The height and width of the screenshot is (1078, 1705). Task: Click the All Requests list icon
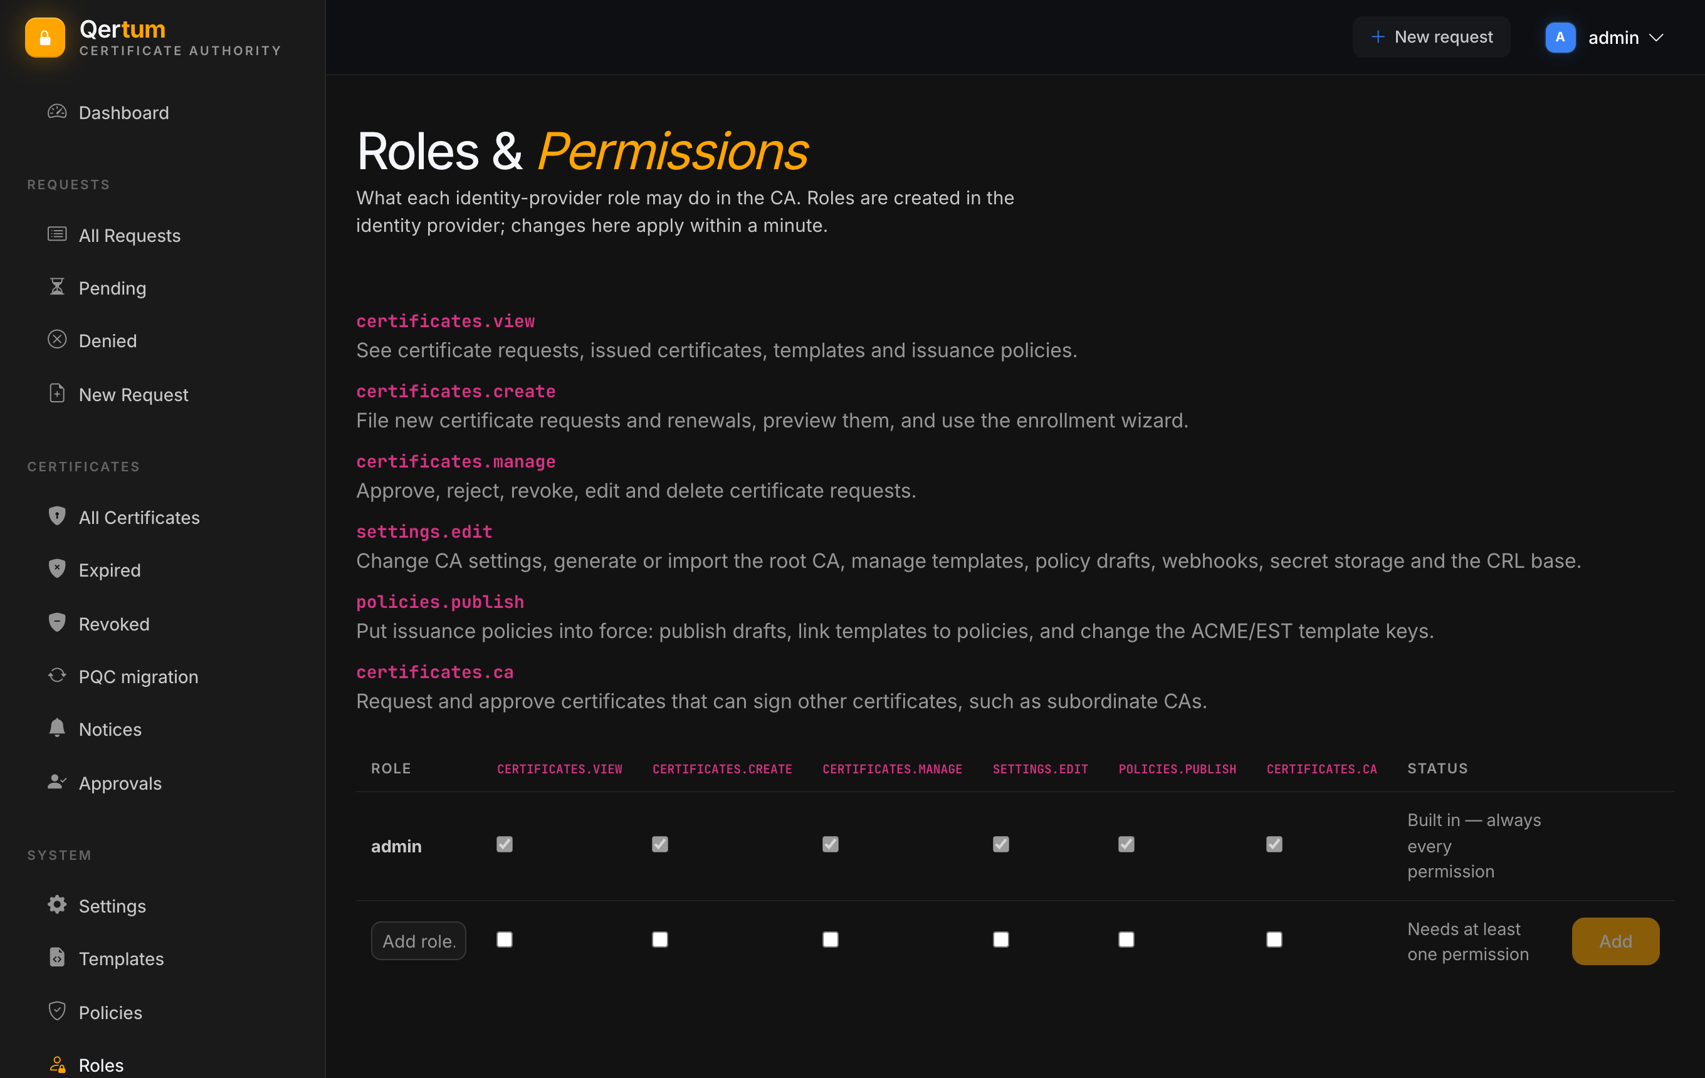pos(57,234)
